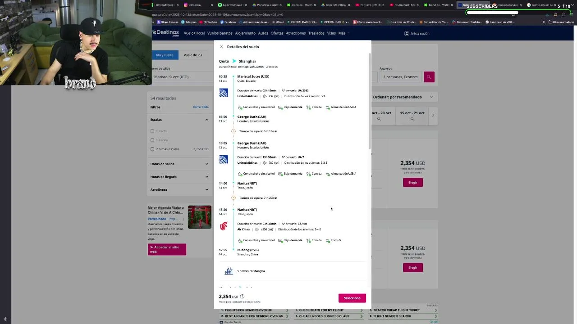Click the user icon next to Inicia sesión

click(407, 33)
